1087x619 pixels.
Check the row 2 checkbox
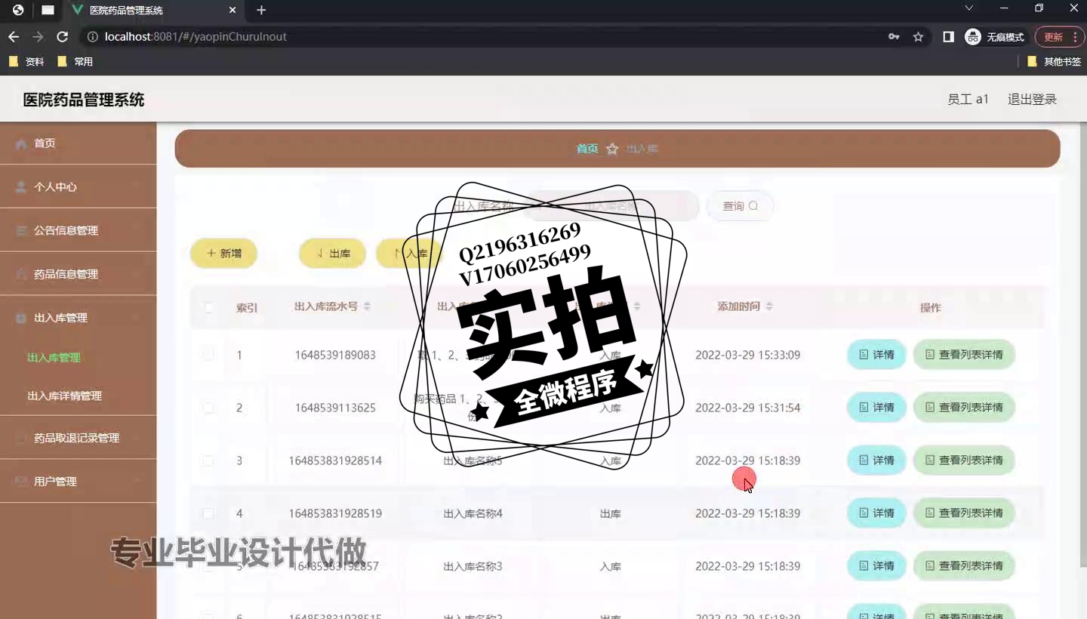tap(208, 408)
